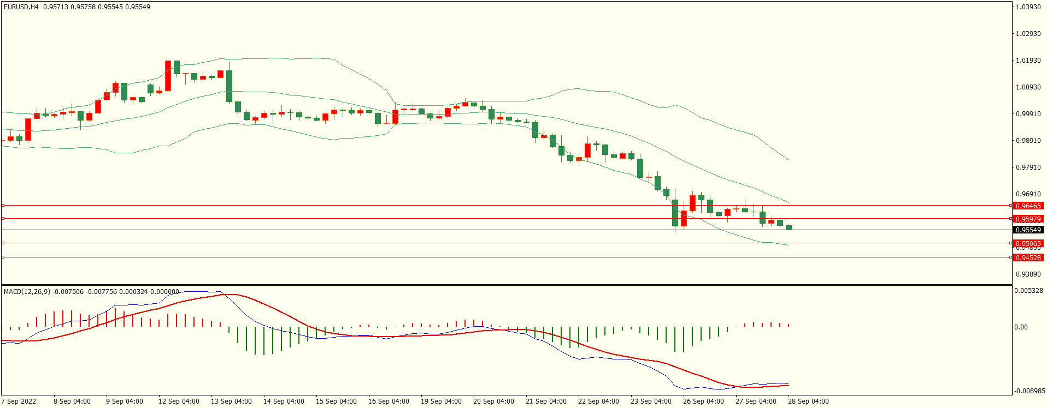Click the 0.005328 MACD scale value

tap(1028, 291)
